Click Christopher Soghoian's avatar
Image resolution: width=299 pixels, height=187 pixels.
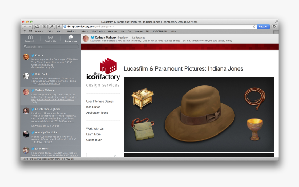[26, 111]
